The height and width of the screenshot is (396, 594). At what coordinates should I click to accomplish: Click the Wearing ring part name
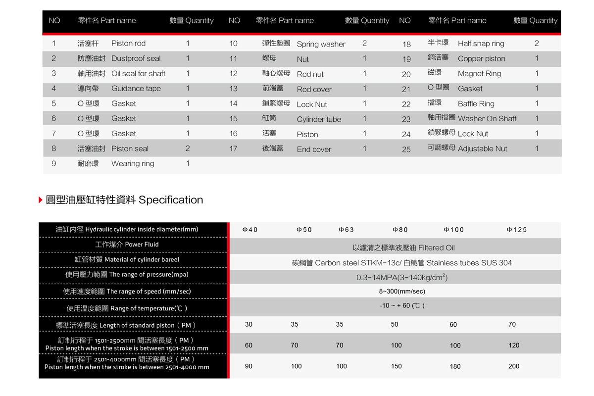click(x=133, y=163)
